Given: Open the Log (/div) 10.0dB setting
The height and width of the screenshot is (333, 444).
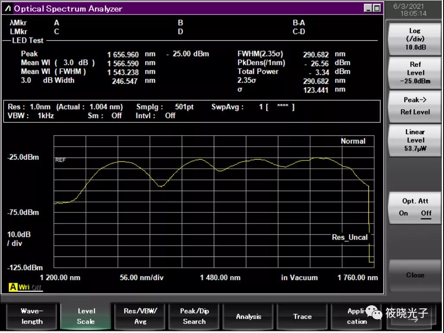Looking at the screenshot, I should click(x=415, y=39).
